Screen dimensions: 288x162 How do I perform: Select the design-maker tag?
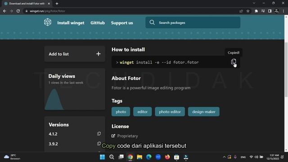click(x=204, y=112)
